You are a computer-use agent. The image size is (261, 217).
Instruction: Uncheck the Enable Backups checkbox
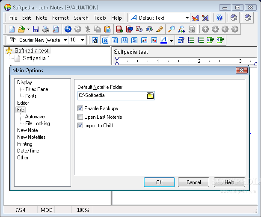[x=80, y=108]
